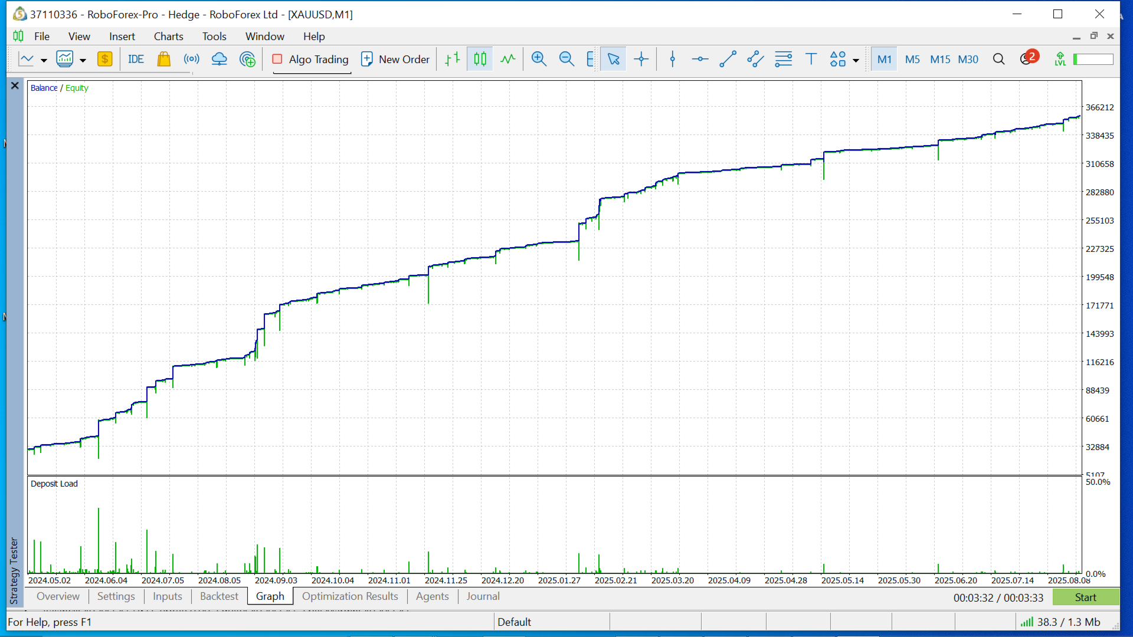Select the vertical line drawing tool
Viewport: 1133px width, 637px height.
673,59
